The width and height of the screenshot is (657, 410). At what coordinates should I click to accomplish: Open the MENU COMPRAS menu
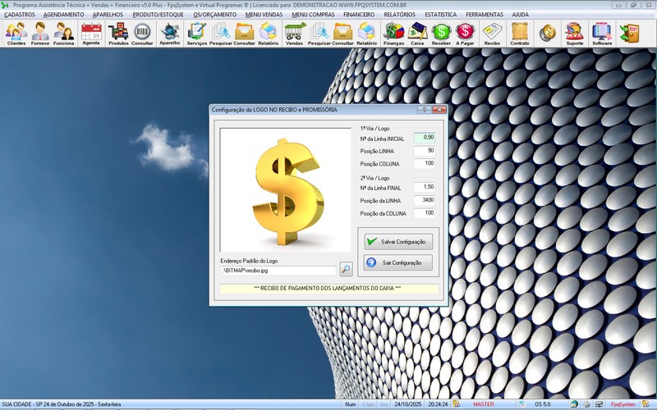313,14
